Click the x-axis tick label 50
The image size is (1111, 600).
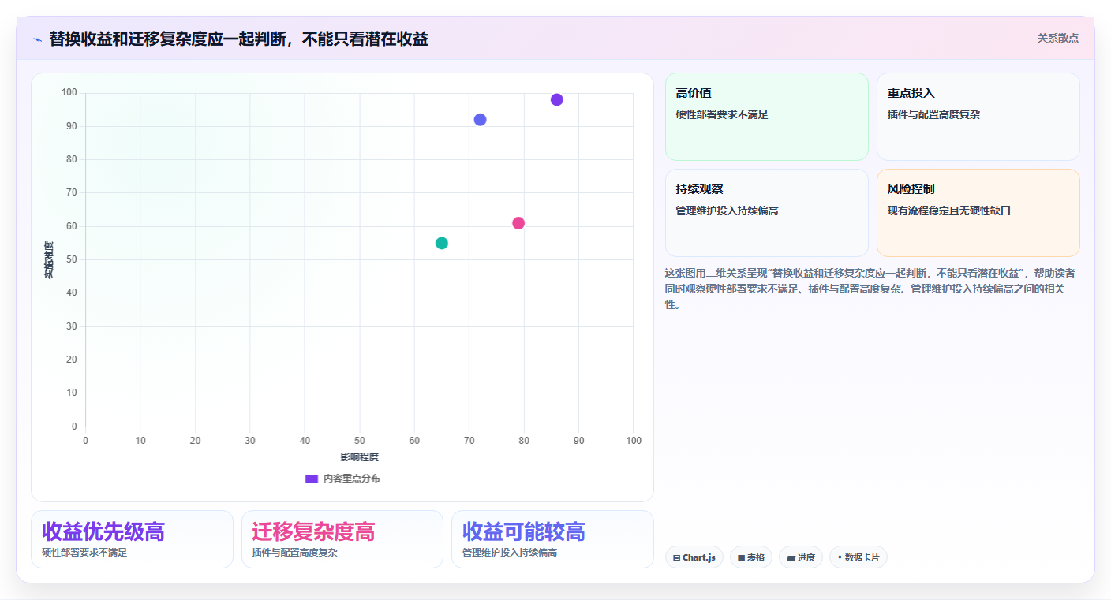pyautogui.click(x=360, y=441)
